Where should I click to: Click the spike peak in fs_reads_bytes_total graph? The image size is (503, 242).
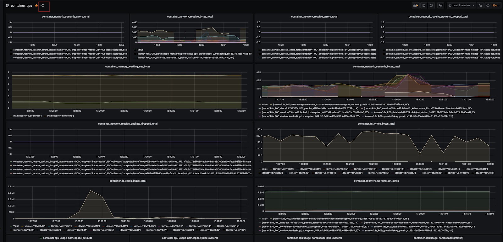click(91, 191)
